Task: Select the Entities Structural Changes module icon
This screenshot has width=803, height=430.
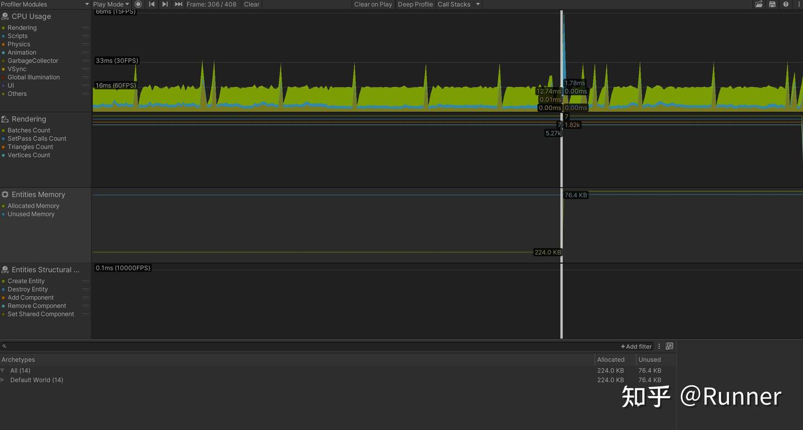Action: point(5,270)
